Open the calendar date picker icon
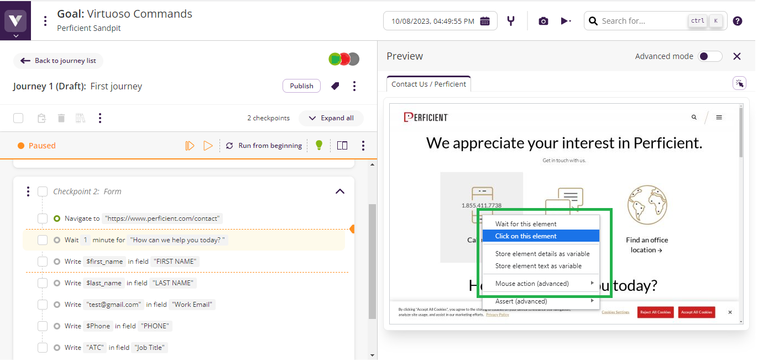 click(485, 21)
